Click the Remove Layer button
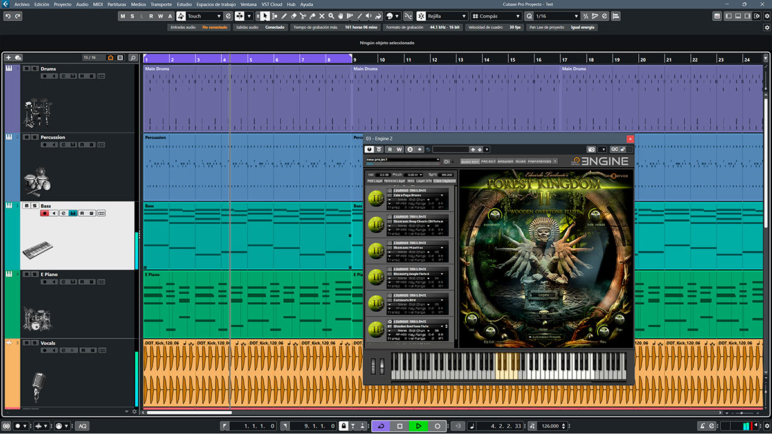772x434 pixels. coord(394,181)
